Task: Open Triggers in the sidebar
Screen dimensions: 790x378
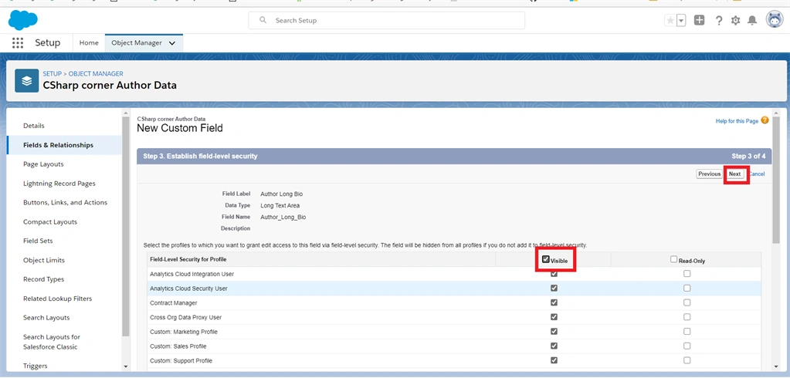Action: pos(36,366)
